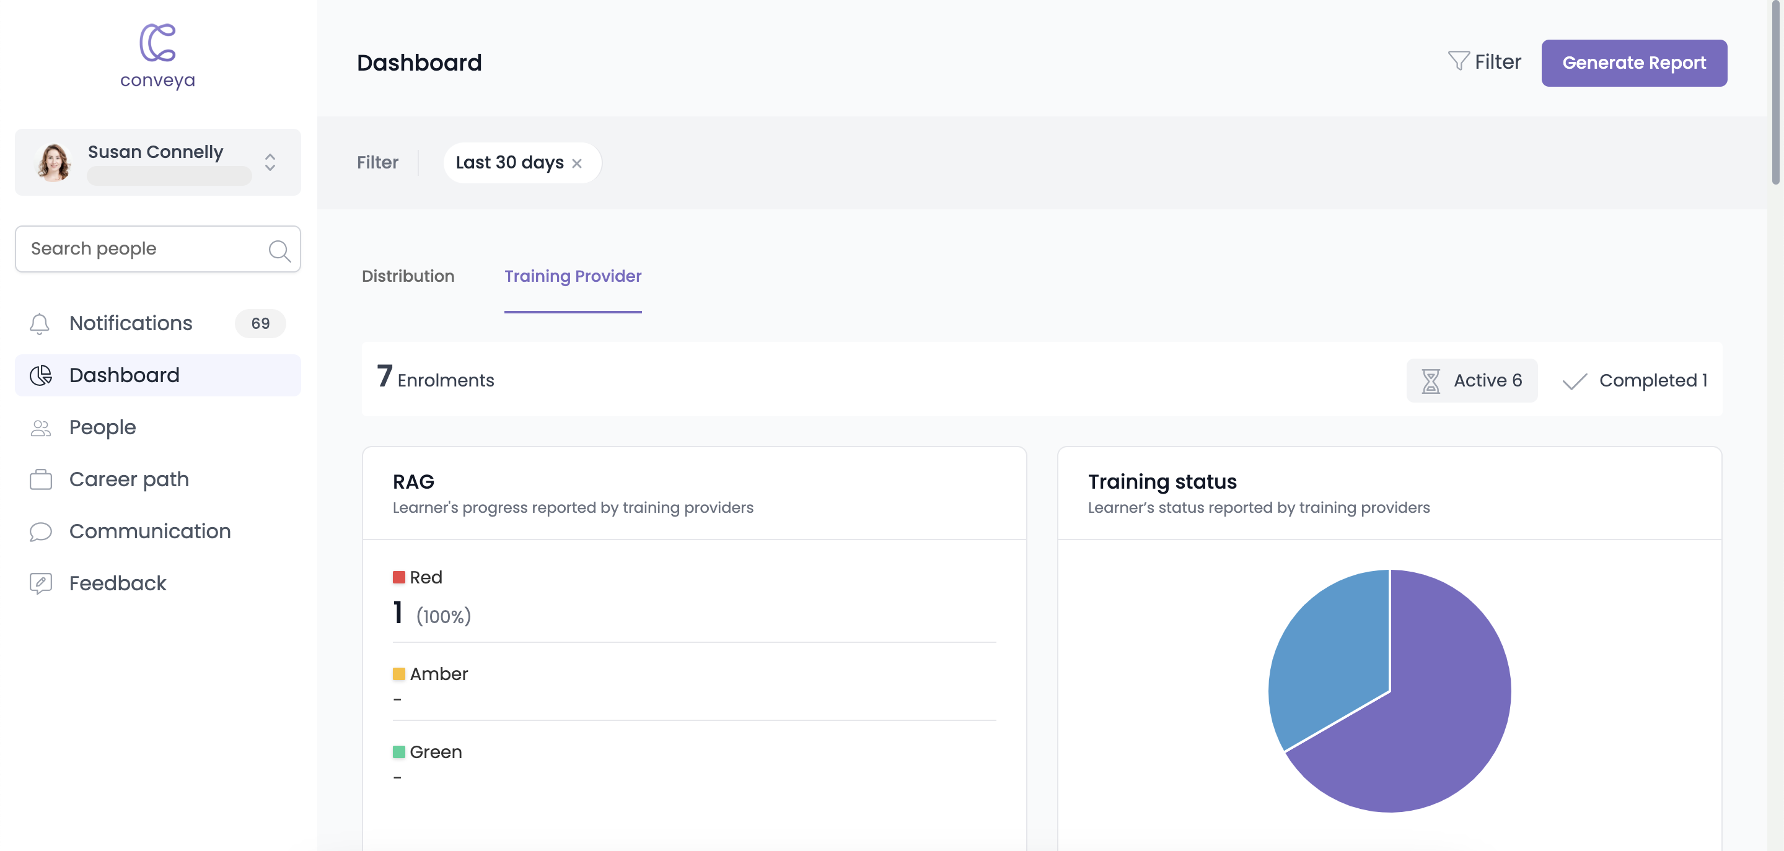Show Active 6 enrolments
This screenshot has height=851, width=1784.
click(x=1472, y=380)
